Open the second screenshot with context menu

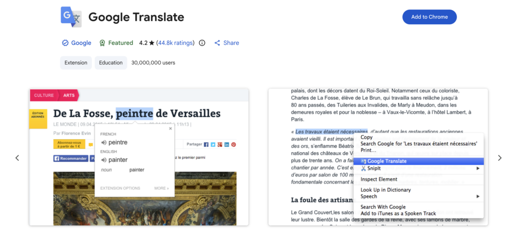click(378, 157)
